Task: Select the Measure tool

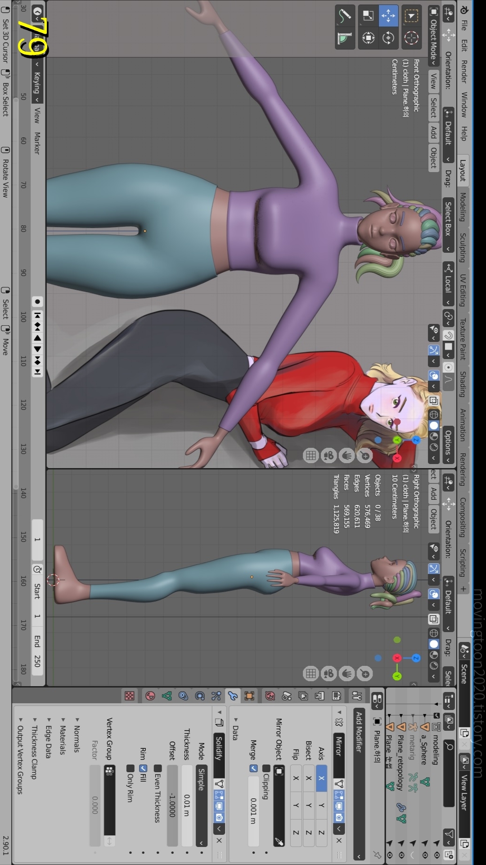Action: (345, 38)
